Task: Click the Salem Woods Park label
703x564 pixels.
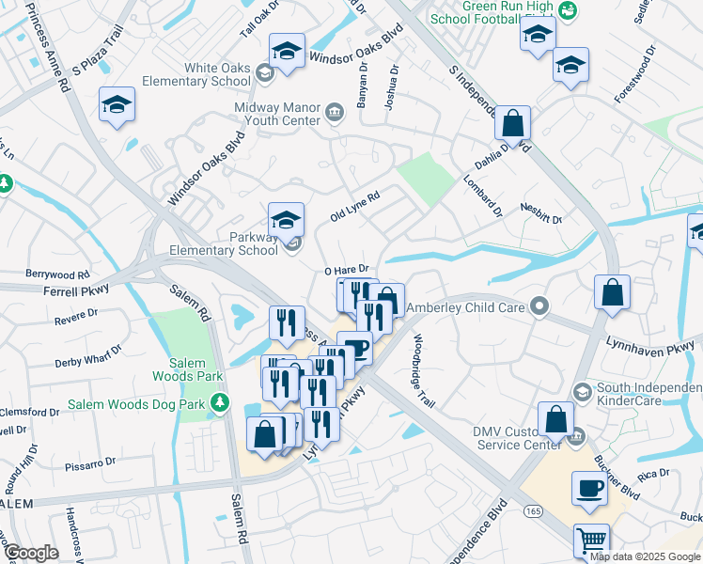Action: pos(187,369)
